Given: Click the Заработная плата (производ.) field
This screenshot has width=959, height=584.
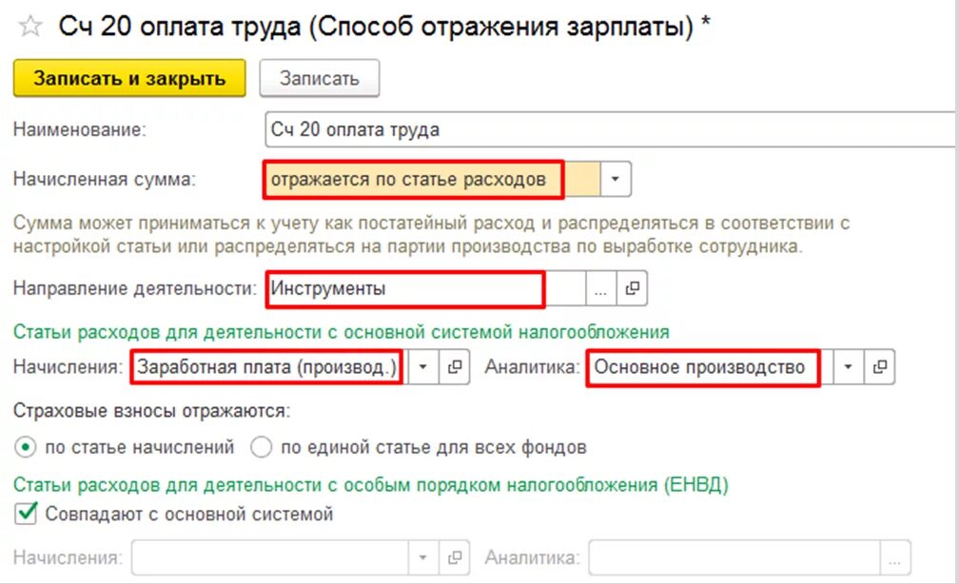Looking at the screenshot, I should pos(270,366).
